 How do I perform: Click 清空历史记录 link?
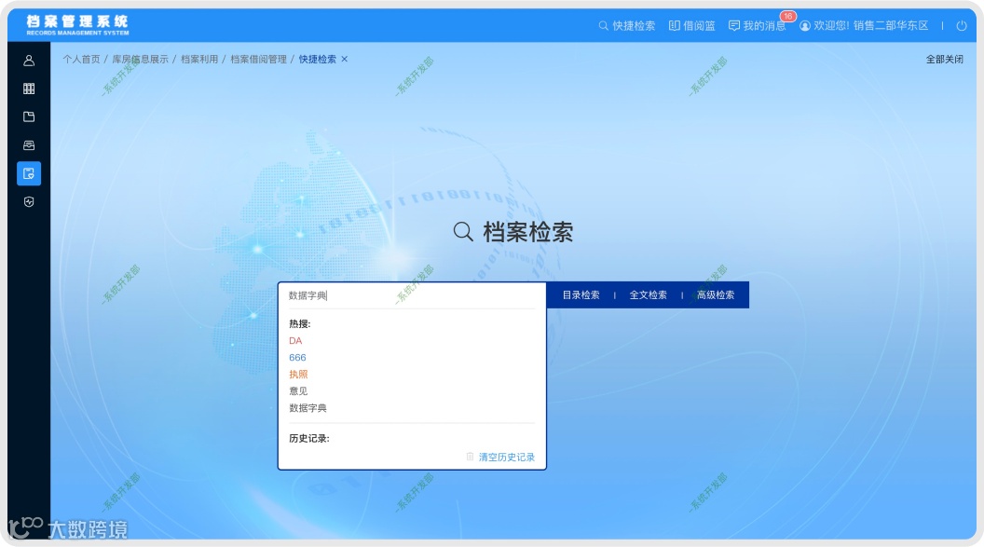coord(506,457)
